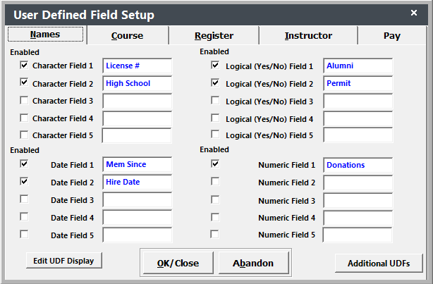Image resolution: width=433 pixels, height=284 pixels.
Task: Enable Logical (Yes/No) Field 4 checkbox
Action: tap(215, 118)
